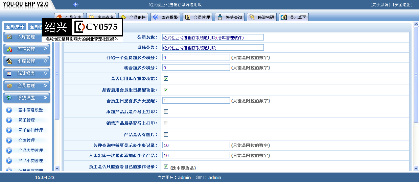Click the 显示桌面 tab's desktop icon
Image resolution: width=419 pixels, height=182 pixels.
pos(284,17)
